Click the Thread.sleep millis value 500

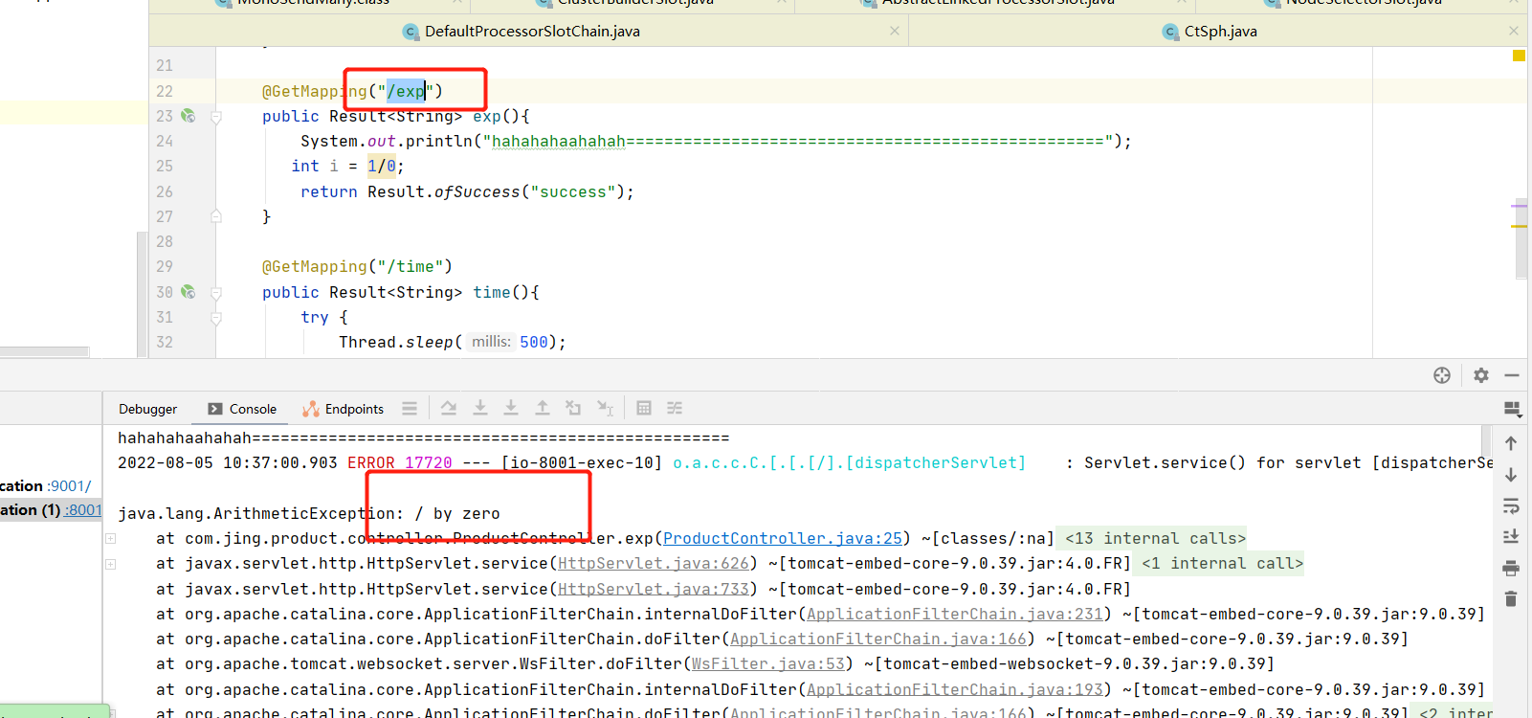coord(534,342)
